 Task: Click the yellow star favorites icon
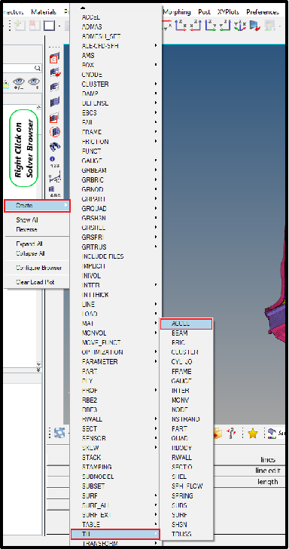(252, 434)
